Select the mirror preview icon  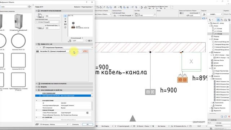pyautogui.click(x=65, y=24)
